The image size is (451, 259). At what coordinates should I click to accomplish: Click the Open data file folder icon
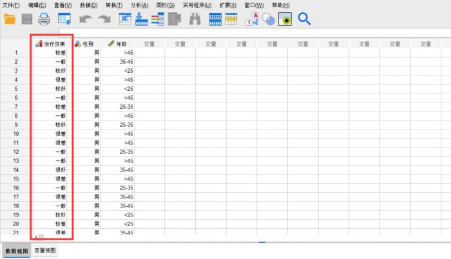(x=10, y=19)
